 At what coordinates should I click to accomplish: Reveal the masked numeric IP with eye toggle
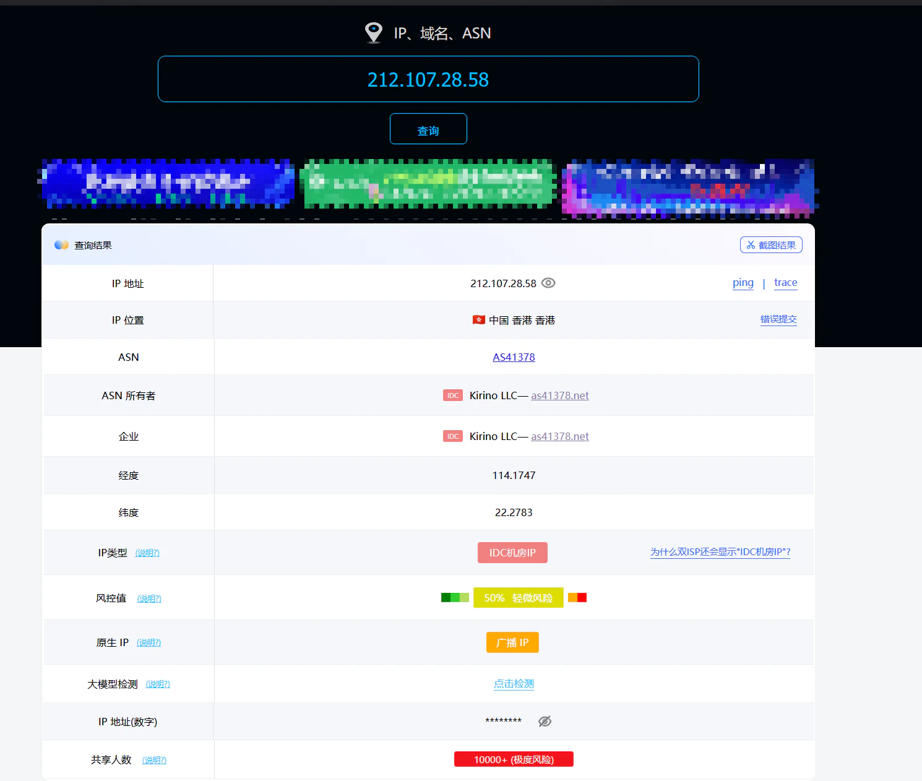(545, 720)
